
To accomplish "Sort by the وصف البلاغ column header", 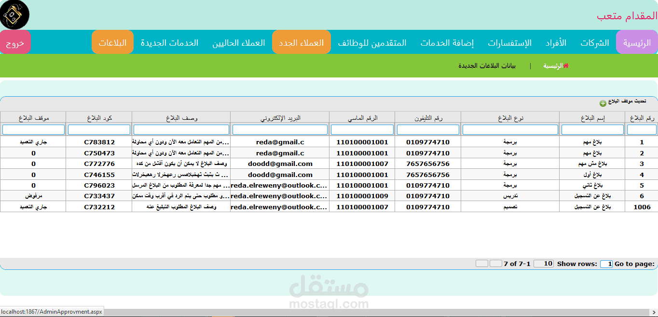I will point(181,117).
